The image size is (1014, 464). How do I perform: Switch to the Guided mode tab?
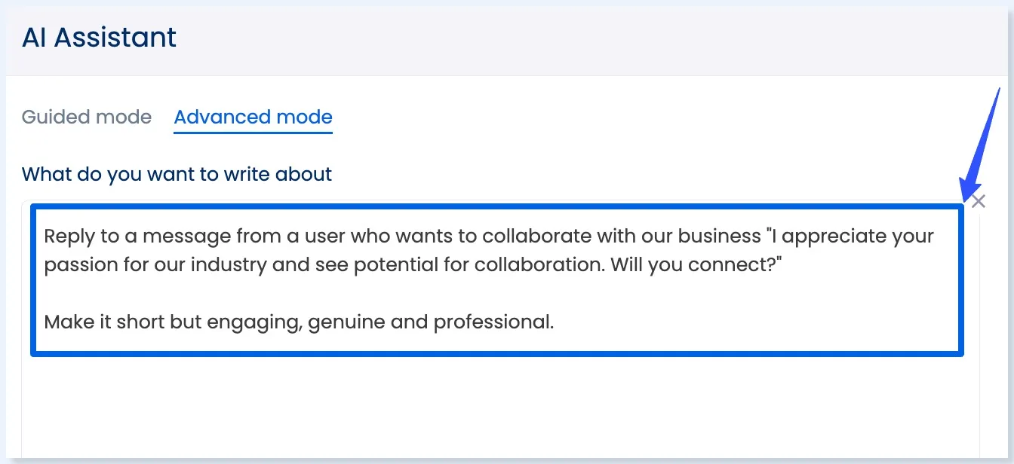87,117
